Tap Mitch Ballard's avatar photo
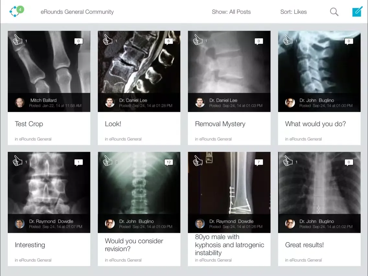This screenshot has width=368, height=276. pos(20,103)
